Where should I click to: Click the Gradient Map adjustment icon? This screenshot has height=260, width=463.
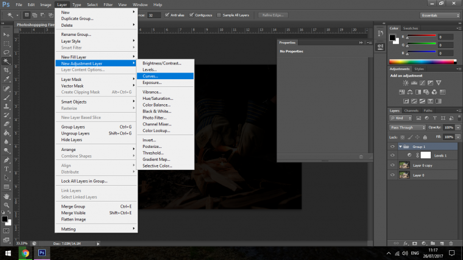(439, 101)
